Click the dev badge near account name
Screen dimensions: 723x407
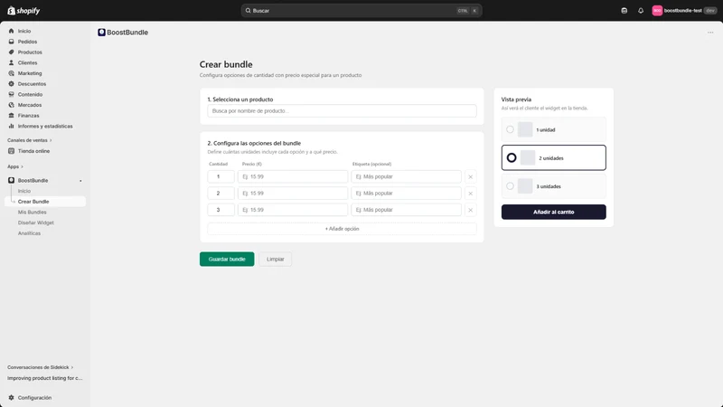point(710,11)
